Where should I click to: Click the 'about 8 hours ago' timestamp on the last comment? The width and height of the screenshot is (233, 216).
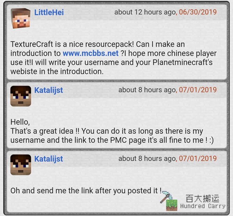pyautogui.click(x=147, y=159)
